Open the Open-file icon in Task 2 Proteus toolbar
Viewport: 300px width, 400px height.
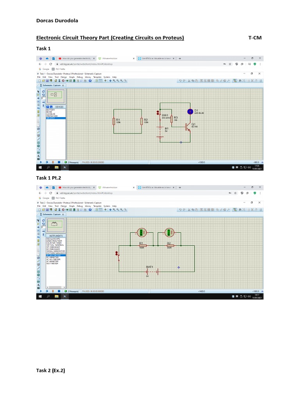click(x=43, y=210)
